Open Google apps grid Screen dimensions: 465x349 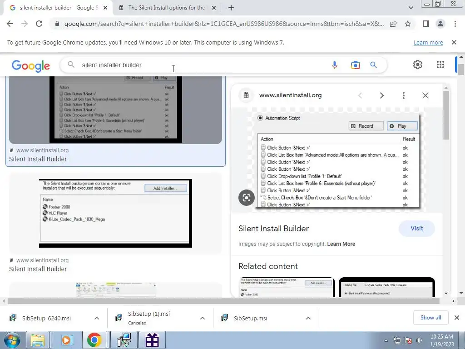(440, 65)
